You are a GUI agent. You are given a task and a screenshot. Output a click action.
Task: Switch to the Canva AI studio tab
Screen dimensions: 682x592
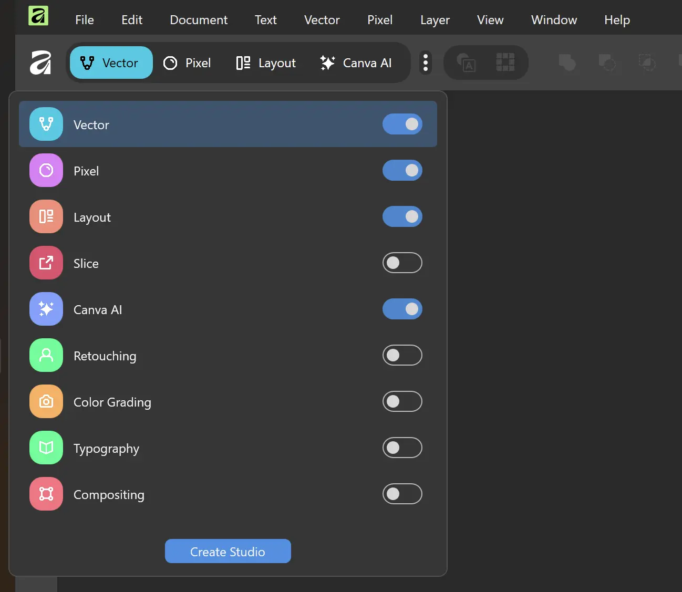[356, 63]
